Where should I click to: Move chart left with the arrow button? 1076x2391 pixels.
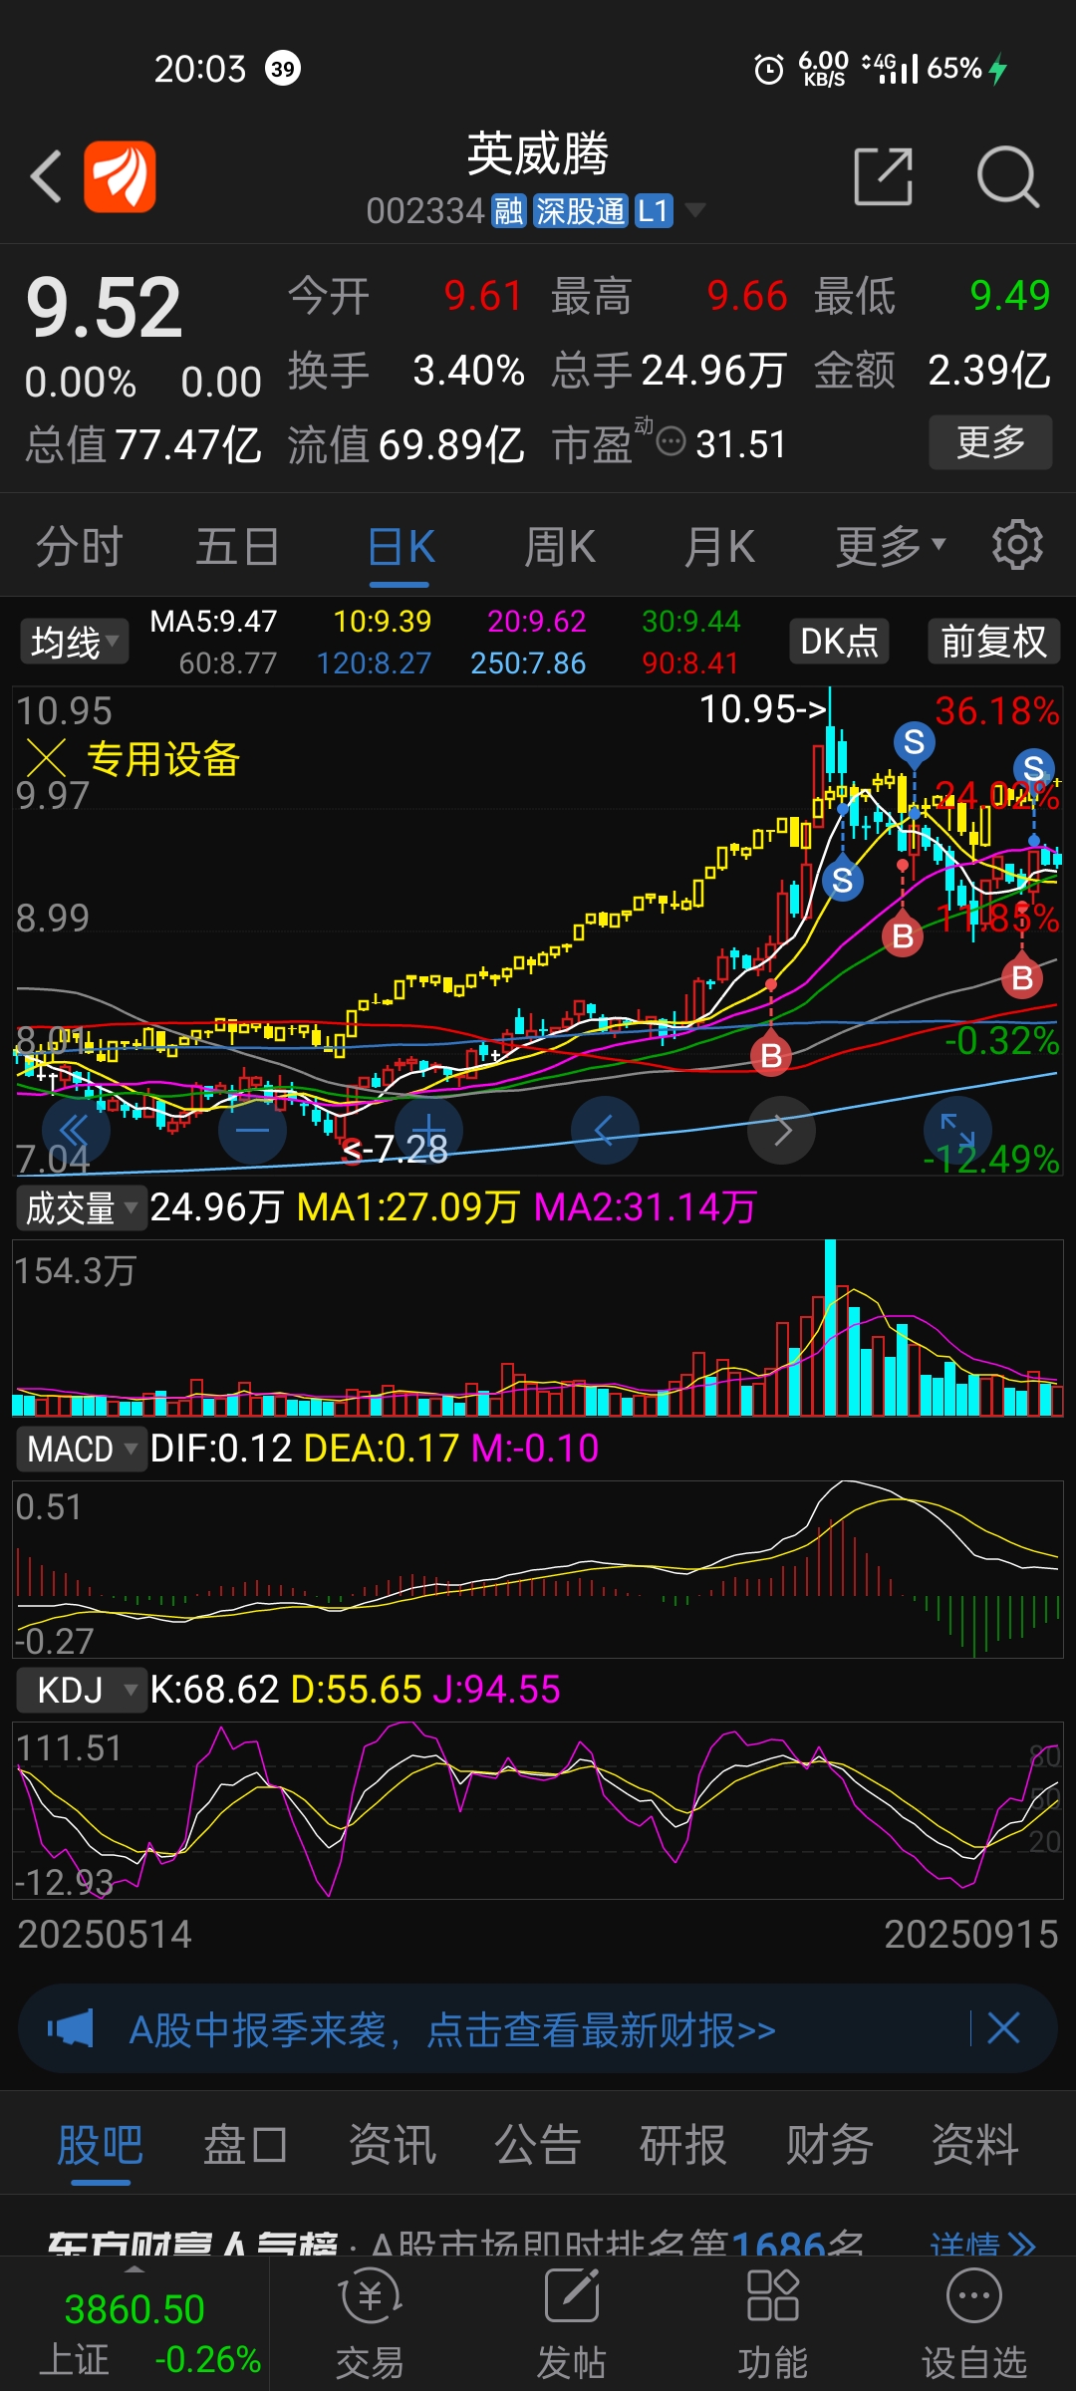coord(605,1131)
